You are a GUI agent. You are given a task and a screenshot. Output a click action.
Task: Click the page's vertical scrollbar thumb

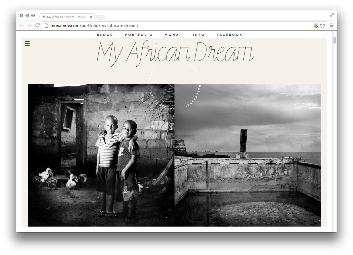click(334, 40)
